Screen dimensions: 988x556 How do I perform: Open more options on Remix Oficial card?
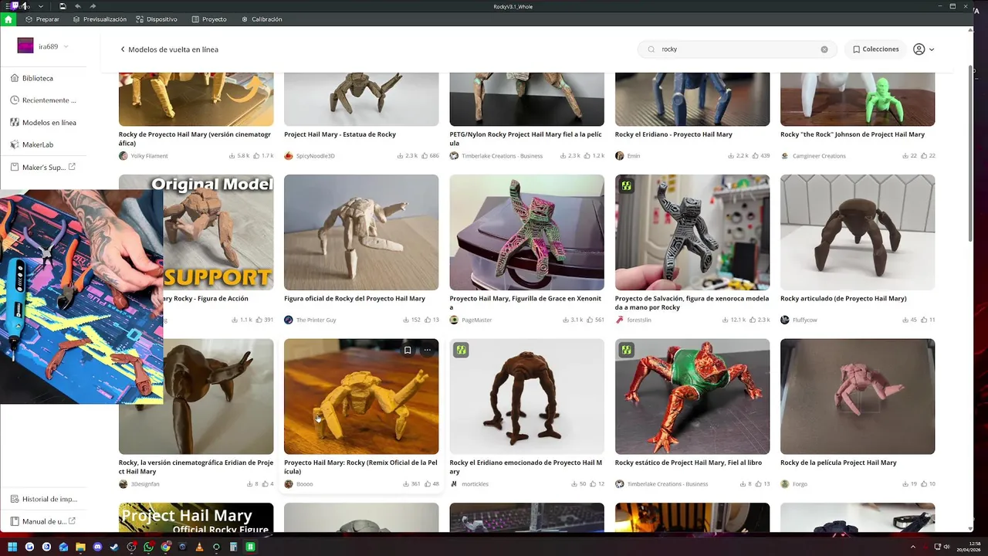(427, 350)
